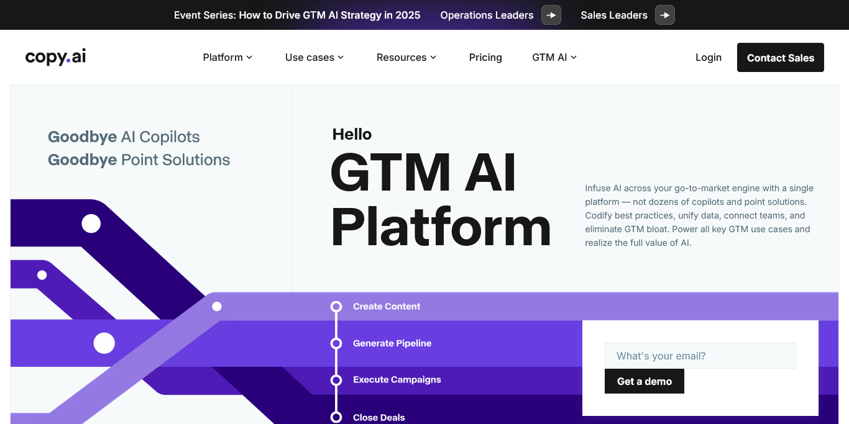Viewport: 849px width, 424px height.
Task: Click the Infuse AI description paragraph
Action: (x=699, y=215)
